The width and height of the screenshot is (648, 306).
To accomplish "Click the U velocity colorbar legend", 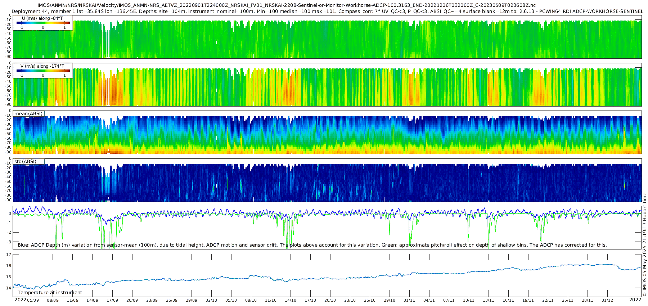I will pos(43,23).
